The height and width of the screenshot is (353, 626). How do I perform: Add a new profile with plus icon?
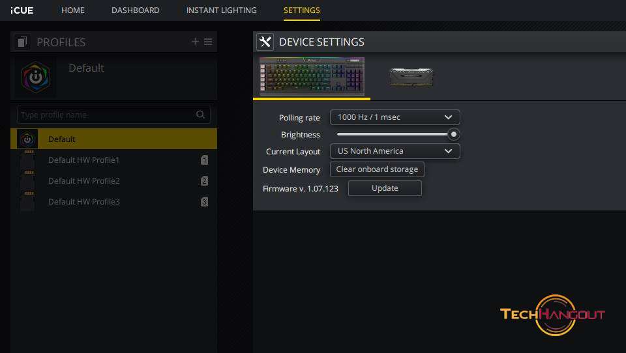(x=195, y=42)
